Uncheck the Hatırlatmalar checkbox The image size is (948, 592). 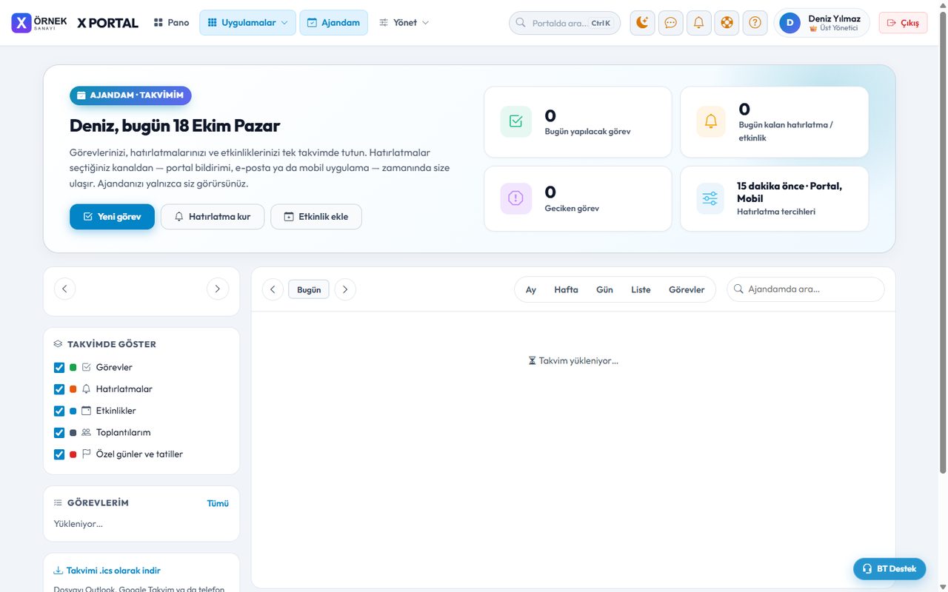59,389
